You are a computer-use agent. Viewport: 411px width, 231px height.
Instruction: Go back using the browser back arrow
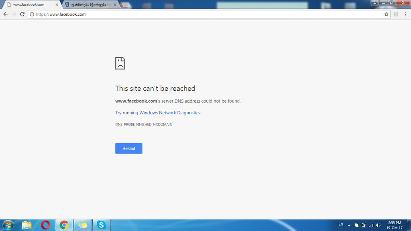[6, 14]
